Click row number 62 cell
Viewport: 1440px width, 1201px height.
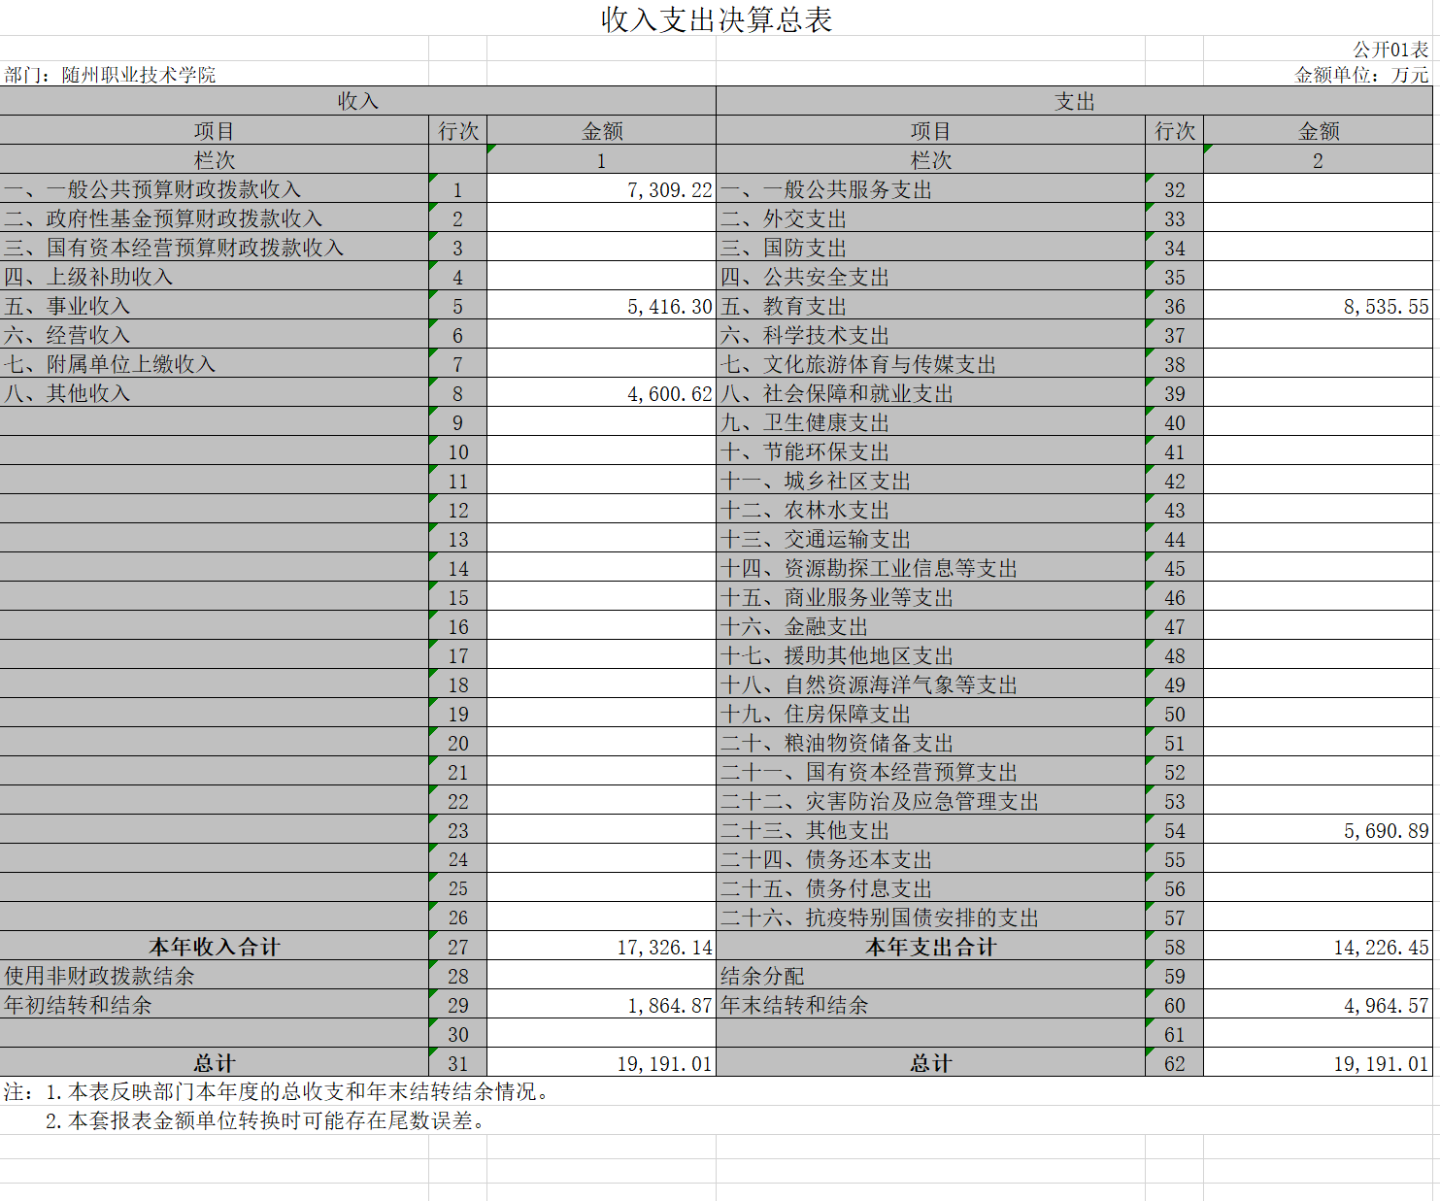click(x=1174, y=1063)
